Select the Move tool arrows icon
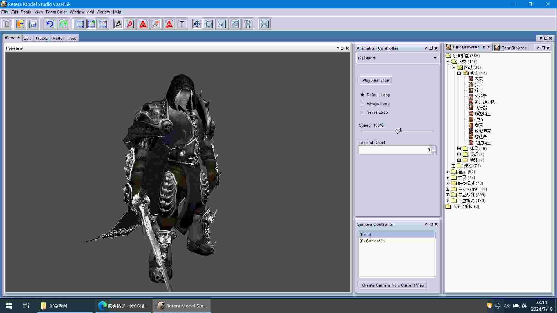 [197, 24]
